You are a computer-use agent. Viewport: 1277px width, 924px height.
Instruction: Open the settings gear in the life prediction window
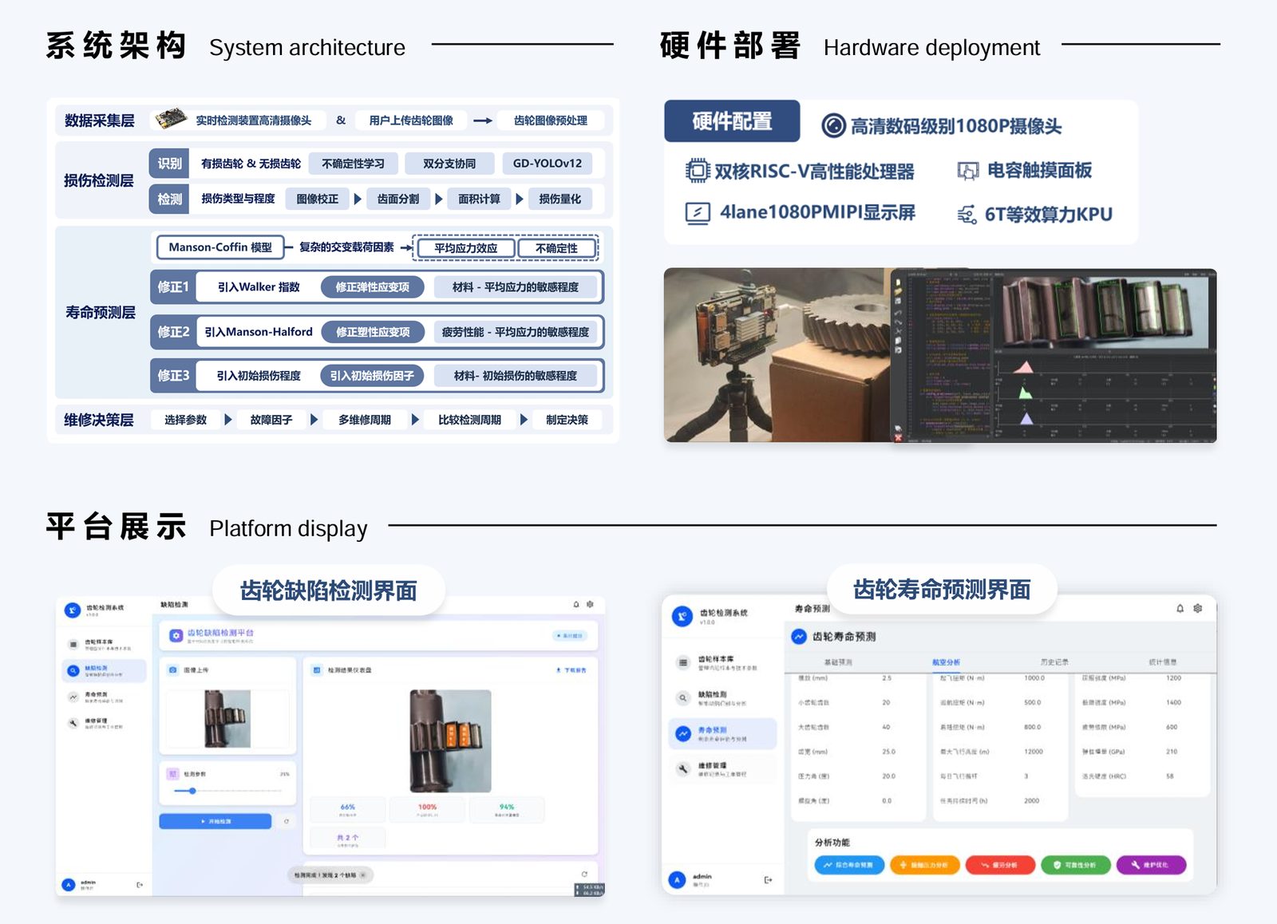coord(1198,609)
